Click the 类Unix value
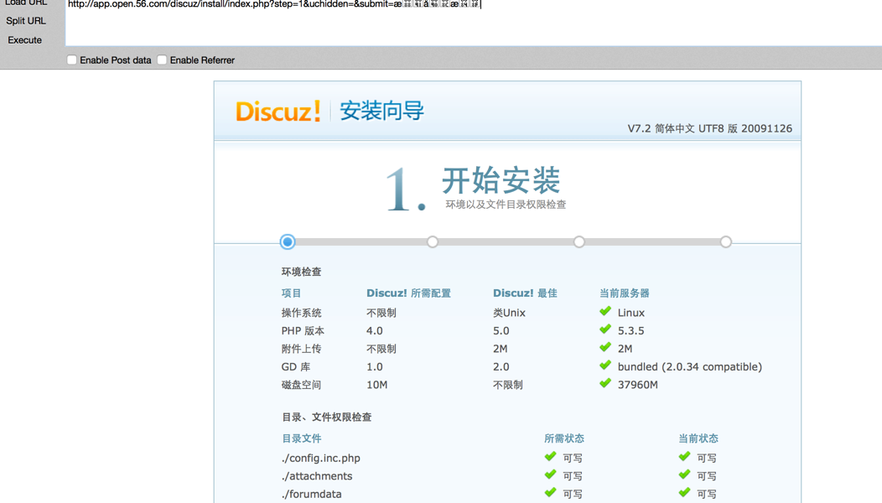This screenshot has height=503, width=882. pyautogui.click(x=509, y=313)
